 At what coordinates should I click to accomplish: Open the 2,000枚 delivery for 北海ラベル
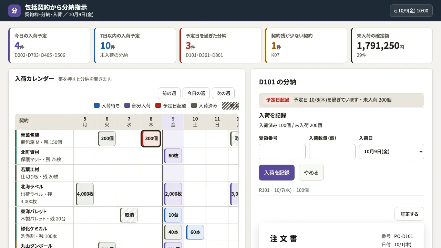coord(173,194)
